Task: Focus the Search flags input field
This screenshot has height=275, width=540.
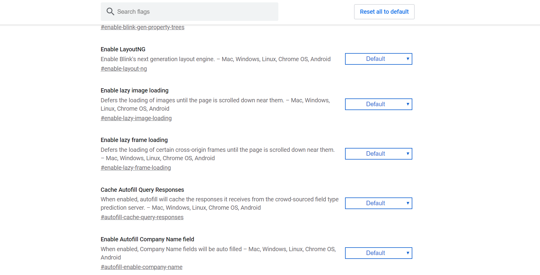Action: coord(189,12)
